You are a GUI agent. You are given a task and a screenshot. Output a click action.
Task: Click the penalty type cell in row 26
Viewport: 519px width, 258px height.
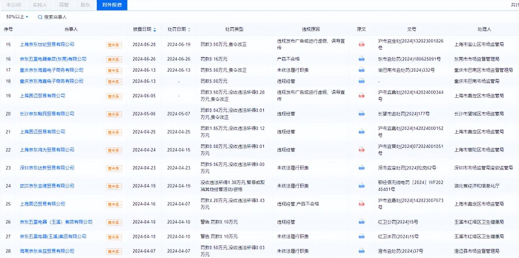click(219, 222)
